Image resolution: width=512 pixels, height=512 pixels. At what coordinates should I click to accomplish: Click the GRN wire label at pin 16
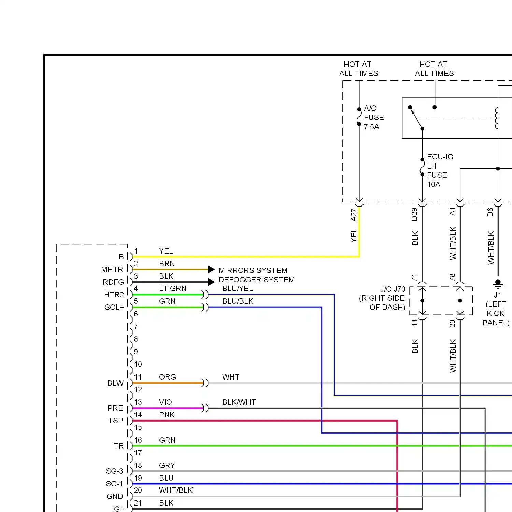point(167,440)
